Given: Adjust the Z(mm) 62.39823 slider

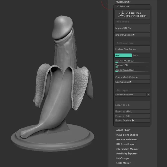Looking at the screenshot, I should point(132,70).
